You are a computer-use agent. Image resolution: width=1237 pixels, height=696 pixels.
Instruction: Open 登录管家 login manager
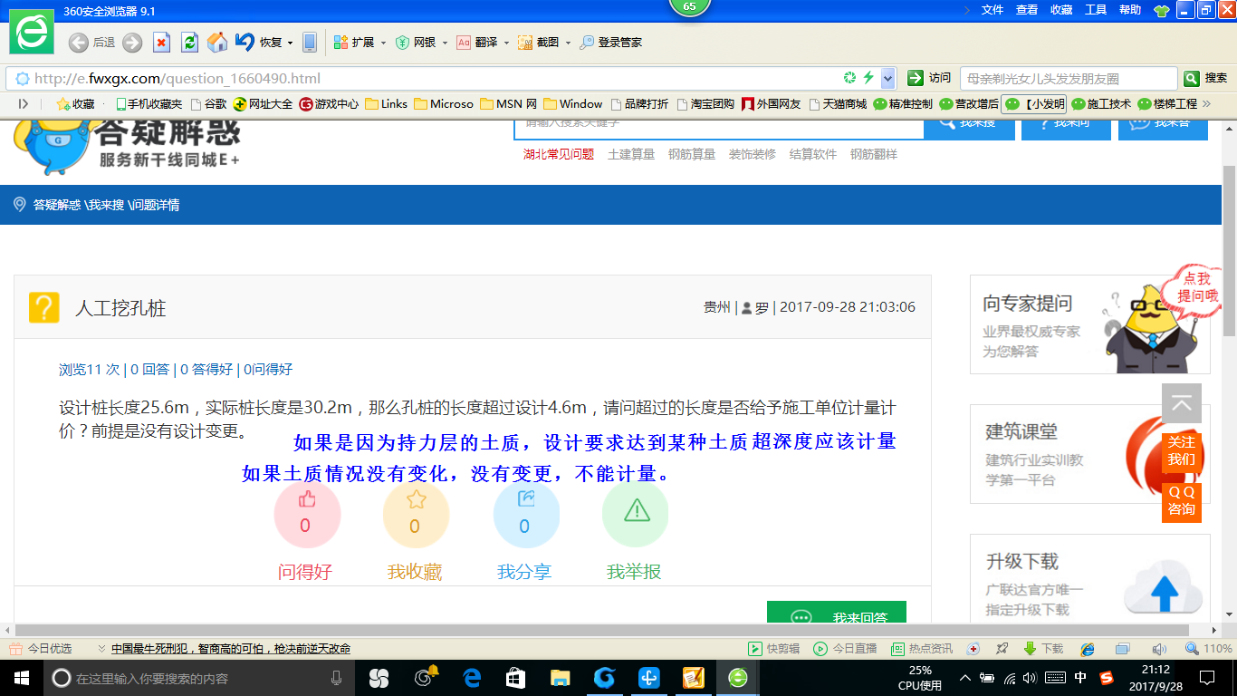611,43
